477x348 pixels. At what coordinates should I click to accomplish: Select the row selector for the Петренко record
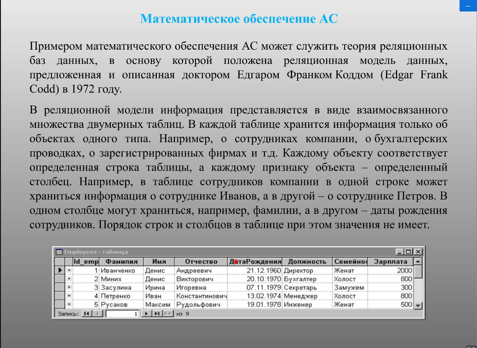(x=60, y=296)
